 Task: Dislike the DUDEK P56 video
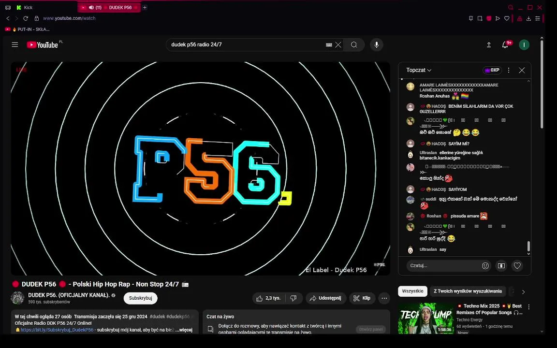[x=294, y=298]
